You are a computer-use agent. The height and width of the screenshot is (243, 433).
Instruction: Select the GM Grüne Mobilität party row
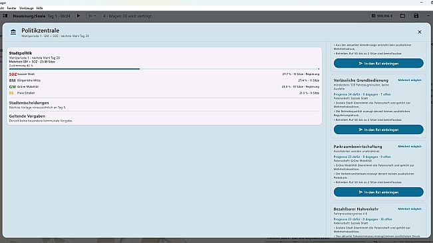pos(164,87)
